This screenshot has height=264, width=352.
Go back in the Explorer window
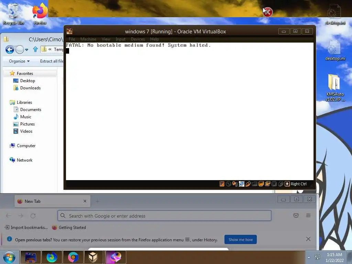10,49
